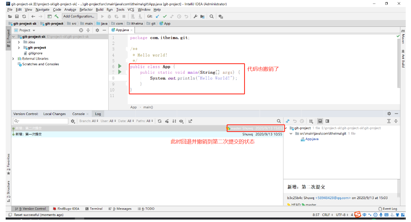
Task: Run App class via green gutter arrow line 6
Action: (x=120, y=66)
